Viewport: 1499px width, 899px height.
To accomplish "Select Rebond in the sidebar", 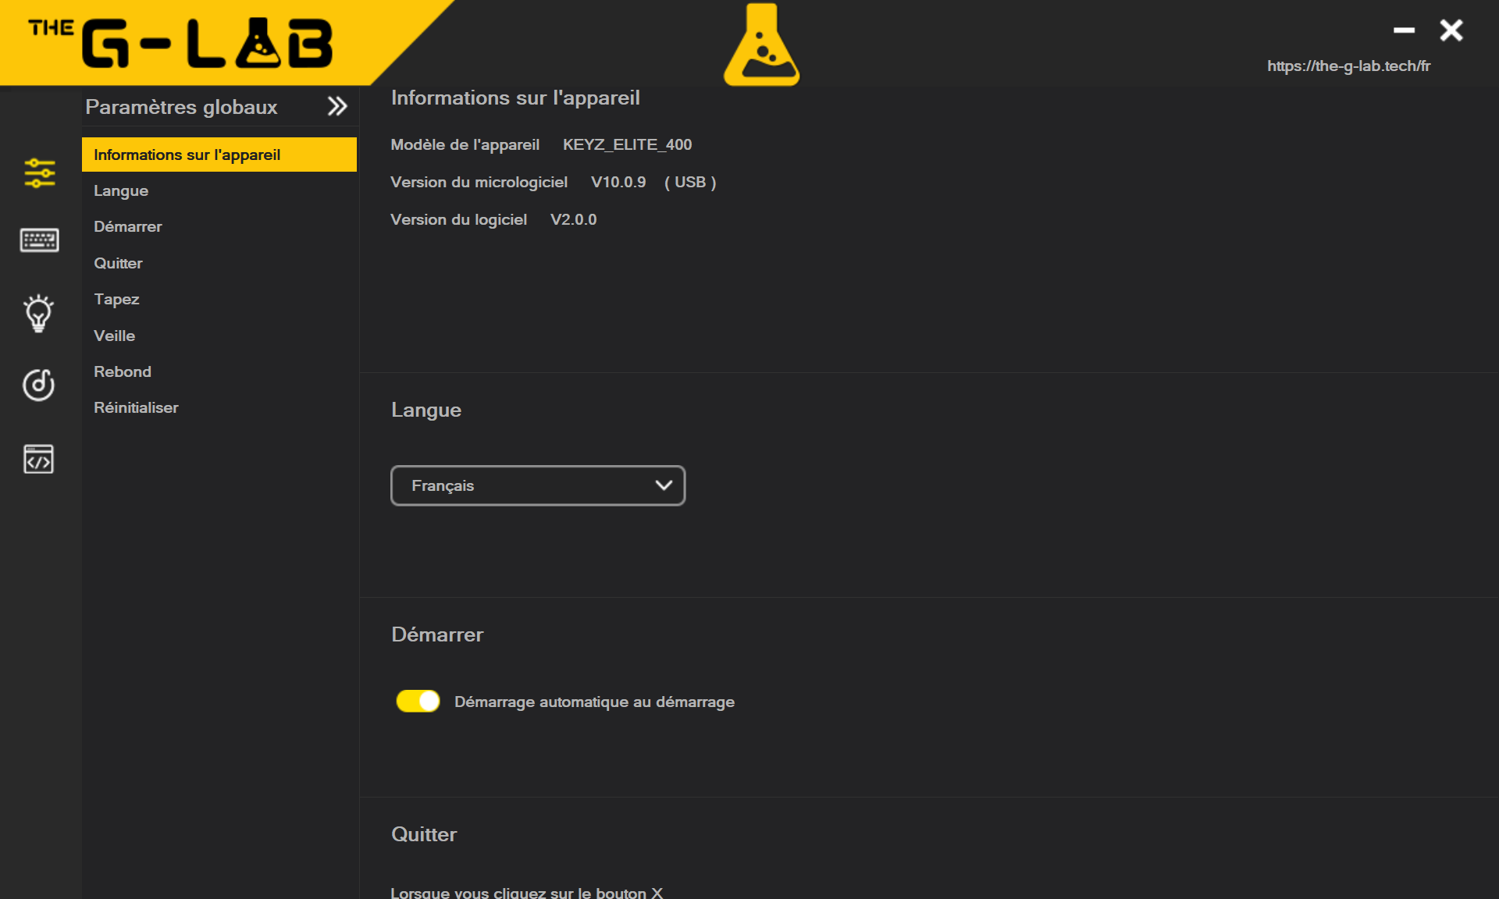I will 123,371.
